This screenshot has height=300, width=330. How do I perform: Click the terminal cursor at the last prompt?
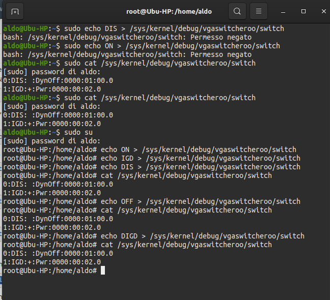pos(103,271)
